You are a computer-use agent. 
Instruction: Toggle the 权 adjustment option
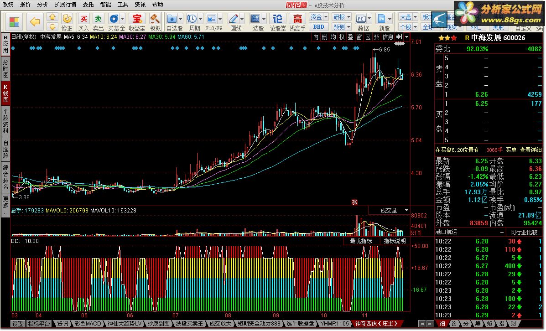(x=342, y=37)
